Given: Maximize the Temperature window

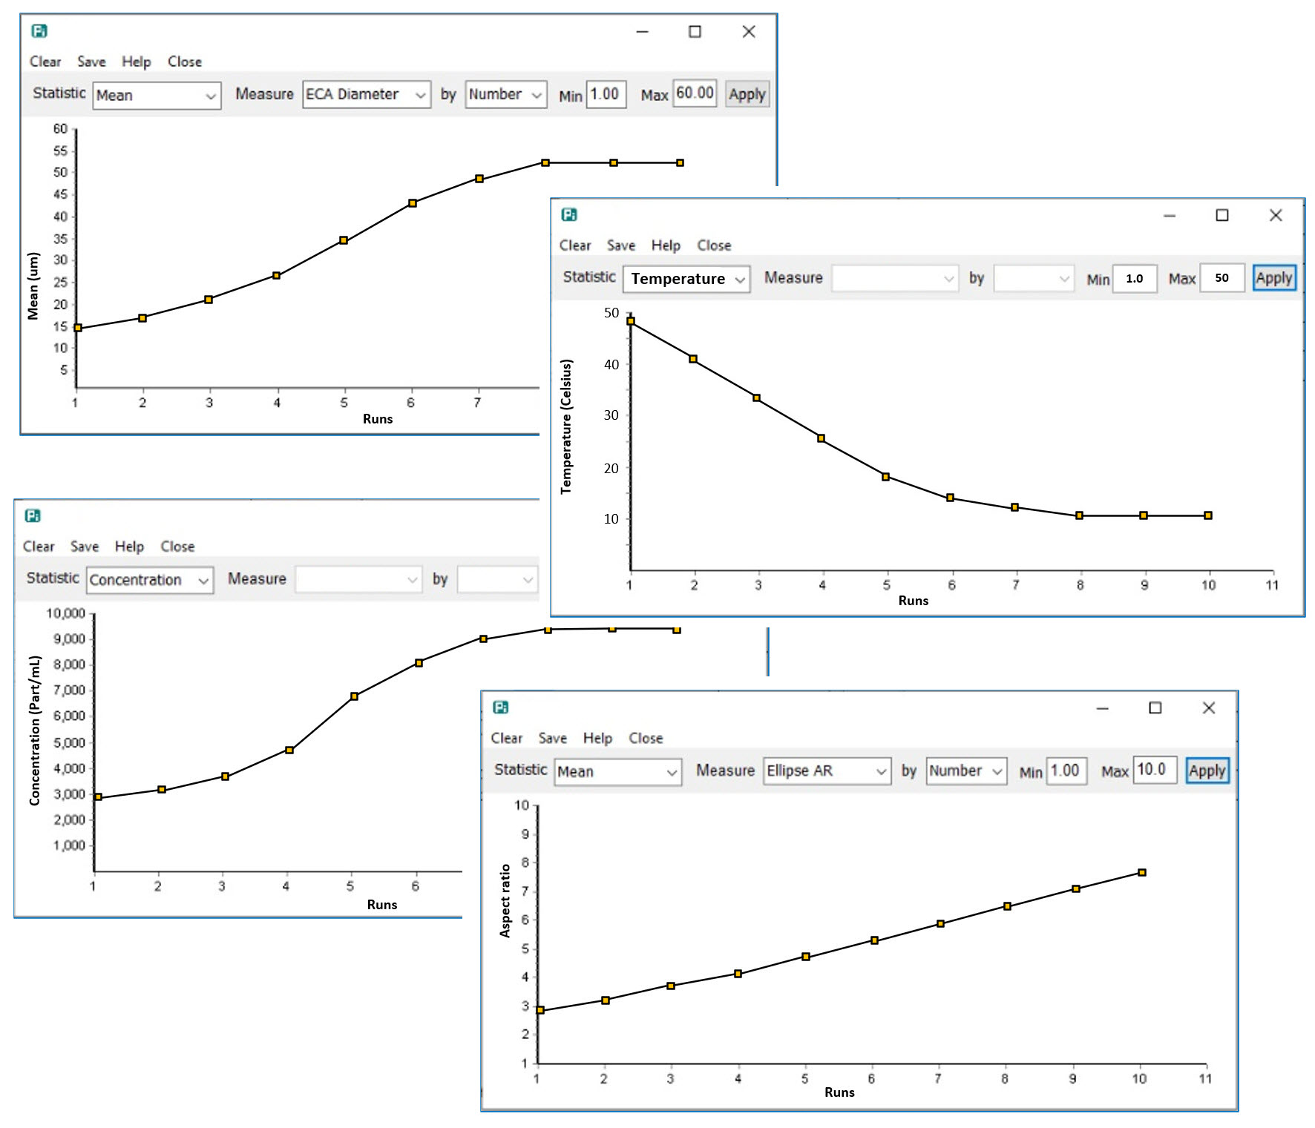Looking at the screenshot, I should (x=1222, y=215).
